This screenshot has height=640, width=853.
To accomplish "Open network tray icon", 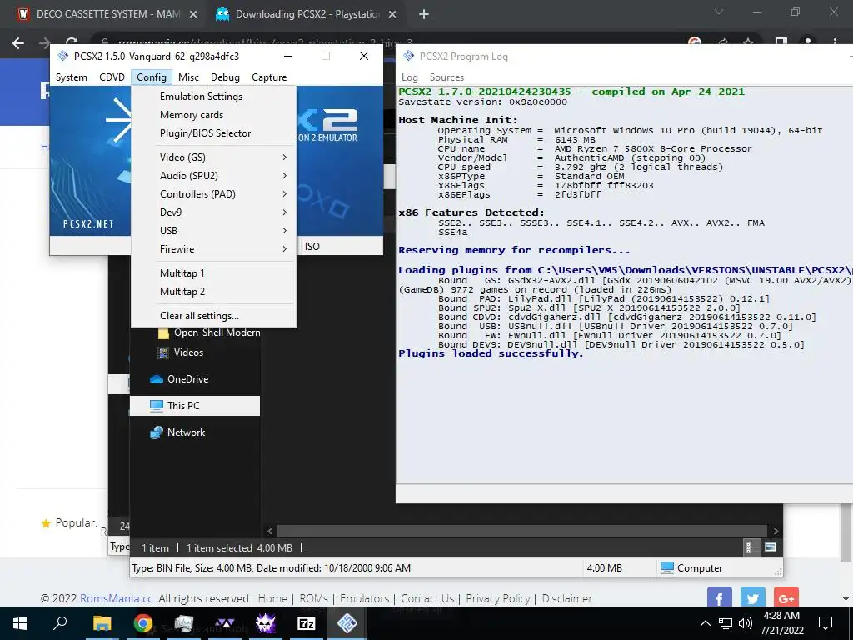I will click(x=726, y=623).
